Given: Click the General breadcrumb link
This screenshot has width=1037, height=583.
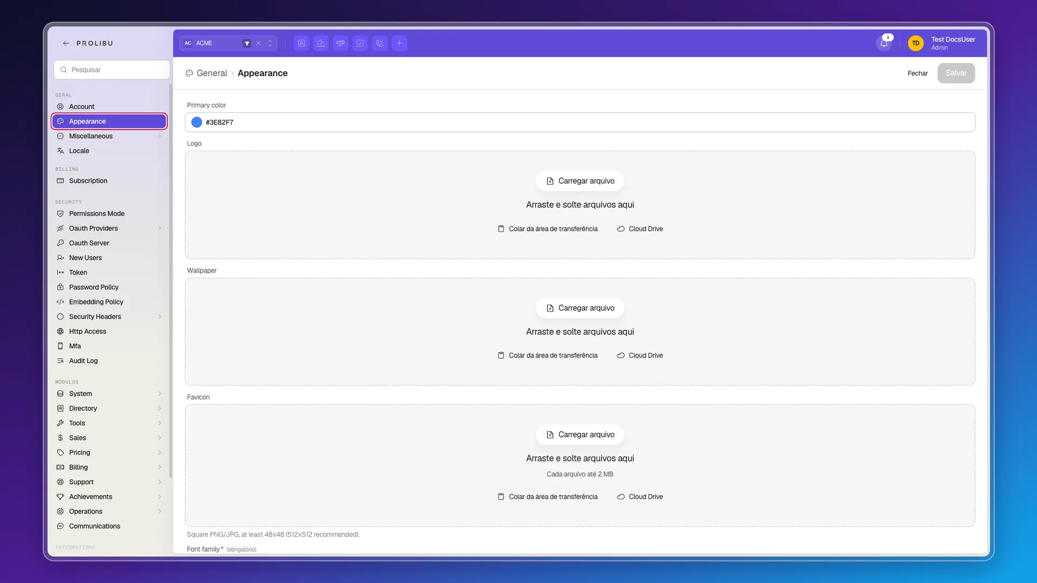Looking at the screenshot, I should [212, 73].
